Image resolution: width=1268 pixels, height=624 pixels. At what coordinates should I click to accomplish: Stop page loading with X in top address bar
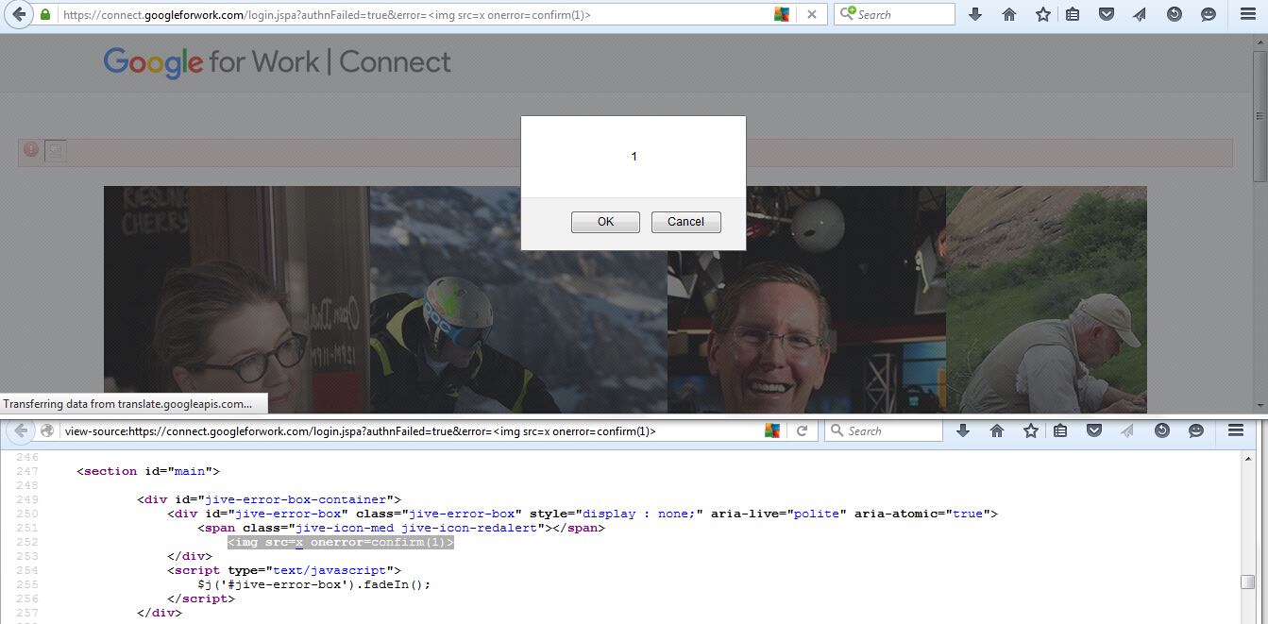point(811,14)
